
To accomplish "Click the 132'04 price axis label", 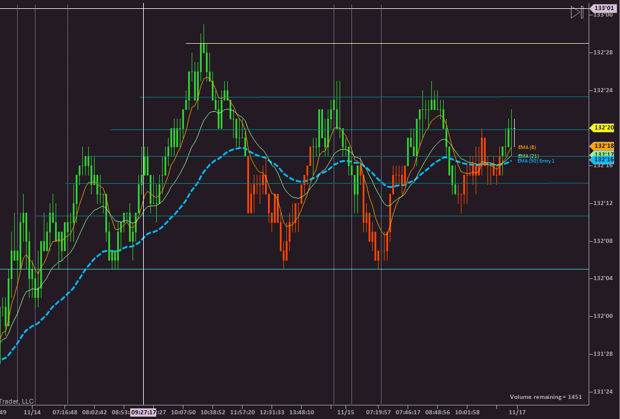I will pyautogui.click(x=603, y=278).
